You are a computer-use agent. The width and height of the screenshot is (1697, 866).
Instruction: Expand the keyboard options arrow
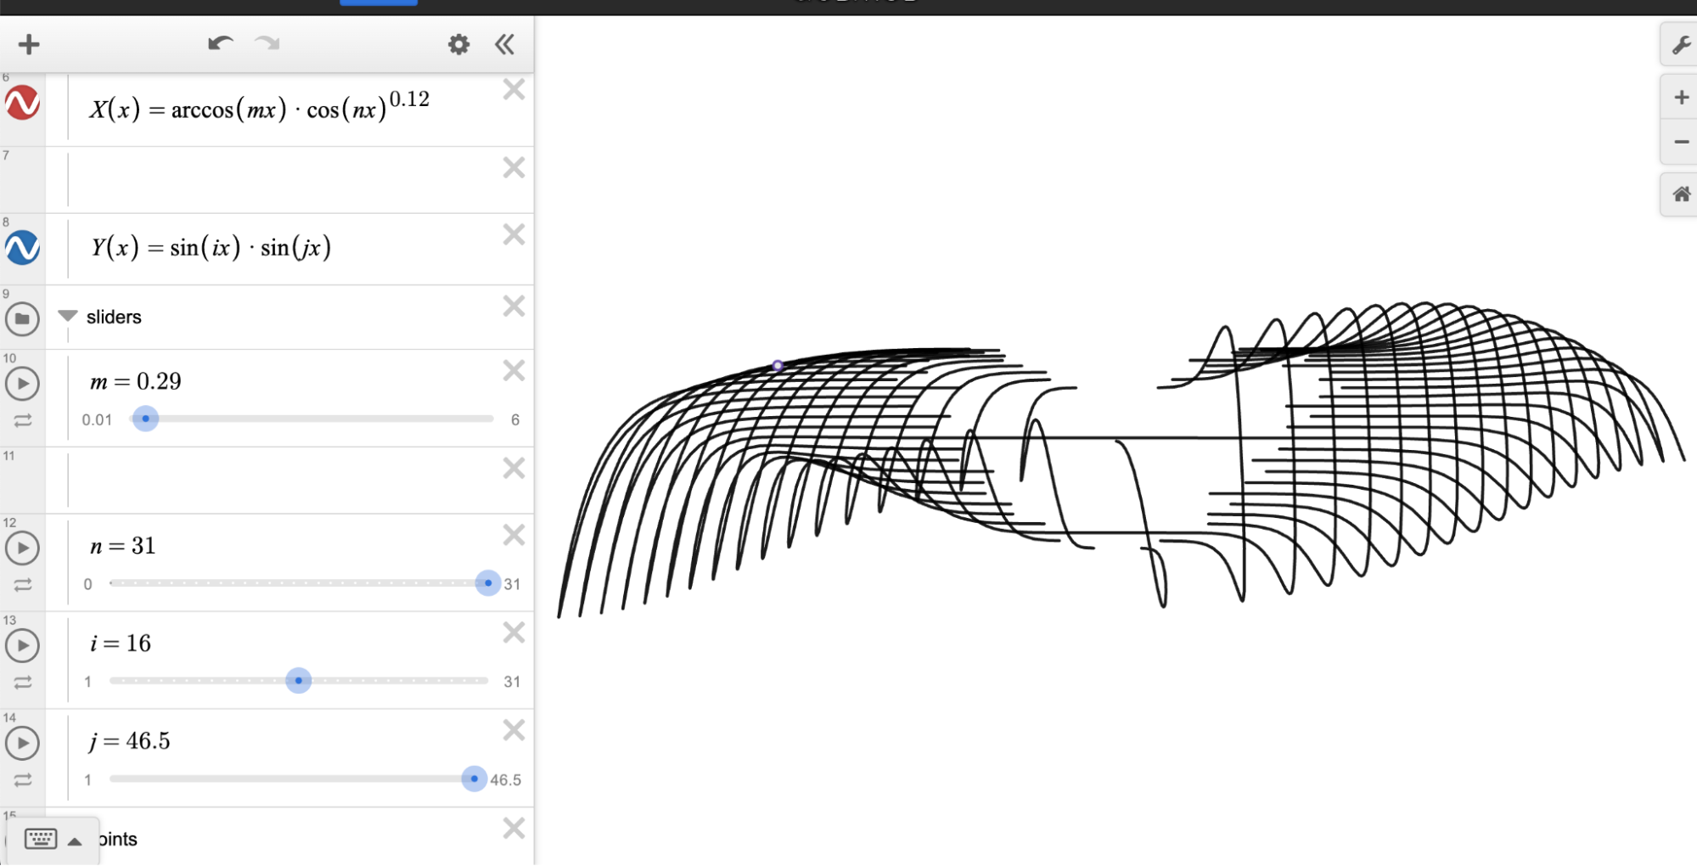75,841
